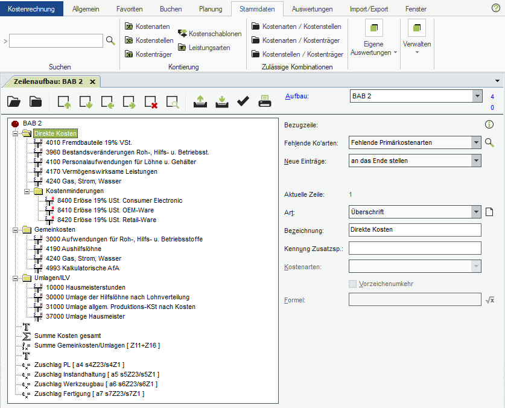
Task: Click the info icon beside Bezugzeile
Action: click(489, 124)
